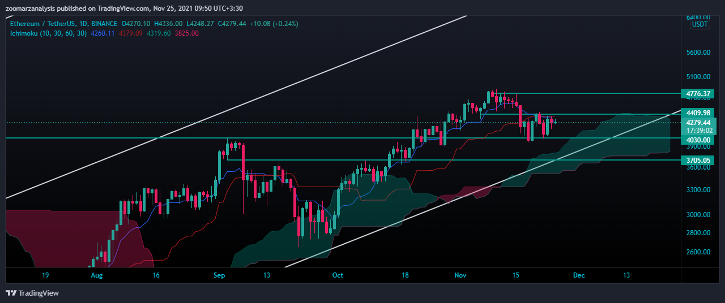
Task: Click the 19 date label on the time axis
Action: [x=45, y=276]
